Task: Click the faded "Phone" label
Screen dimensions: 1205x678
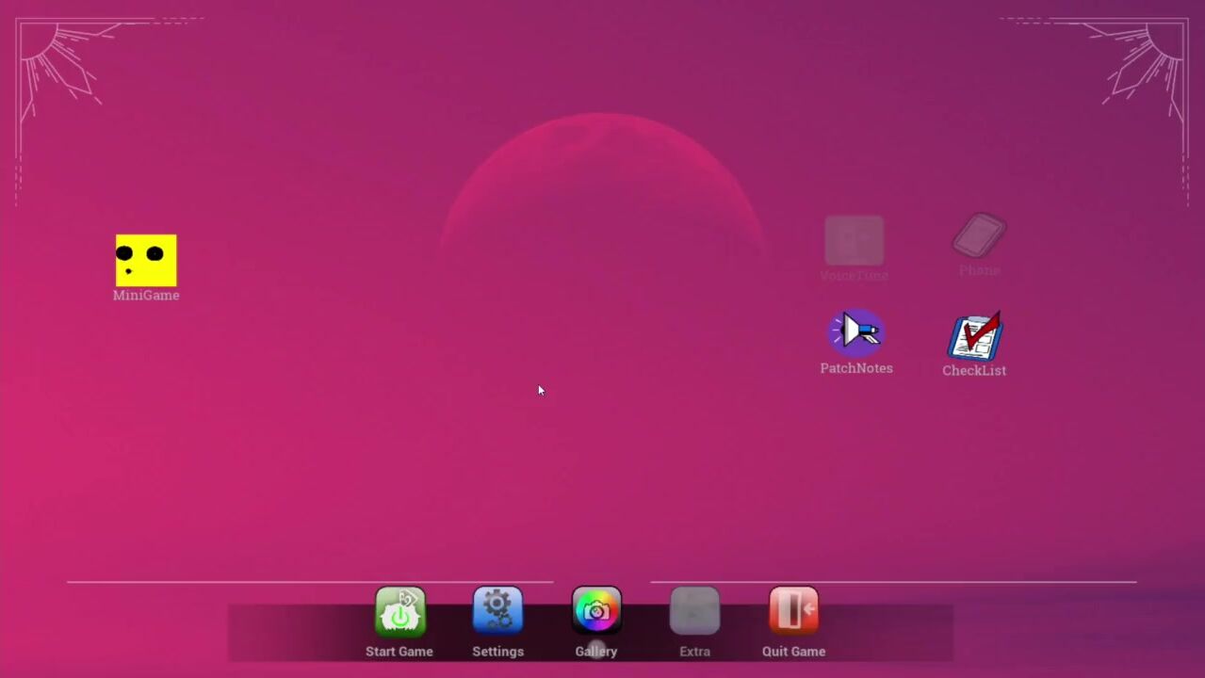Action: (x=979, y=270)
